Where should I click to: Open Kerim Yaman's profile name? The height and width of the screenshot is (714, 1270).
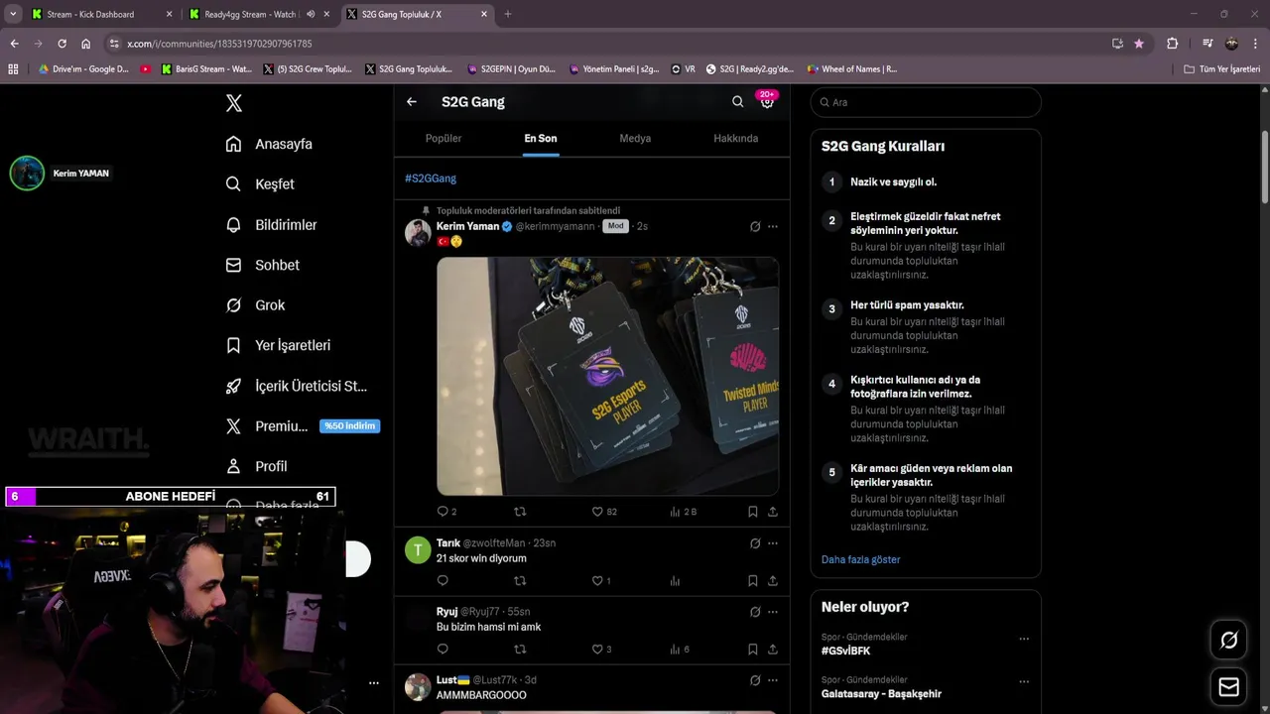467,226
